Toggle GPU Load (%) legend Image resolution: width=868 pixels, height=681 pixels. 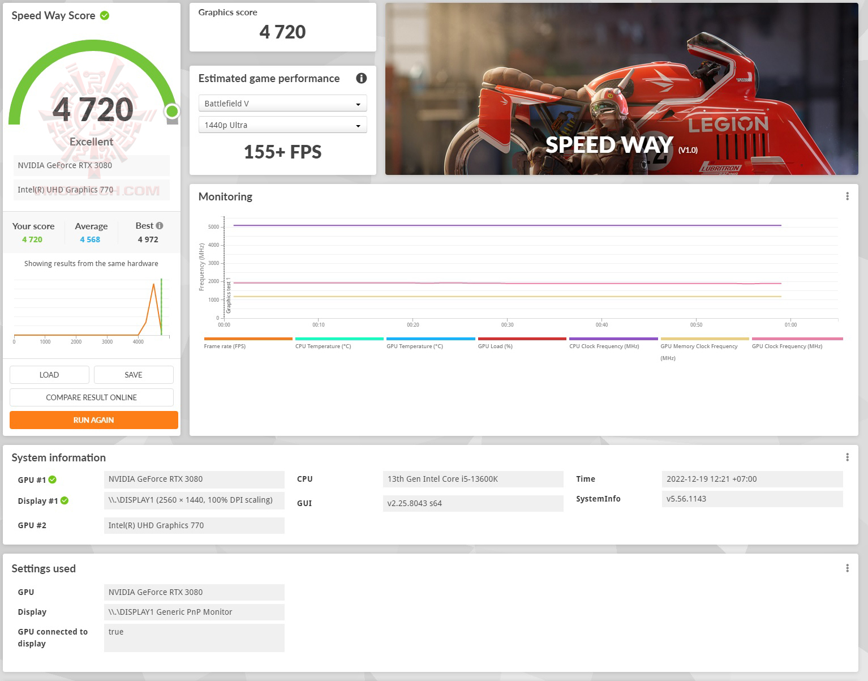click(x=522, y=343)
